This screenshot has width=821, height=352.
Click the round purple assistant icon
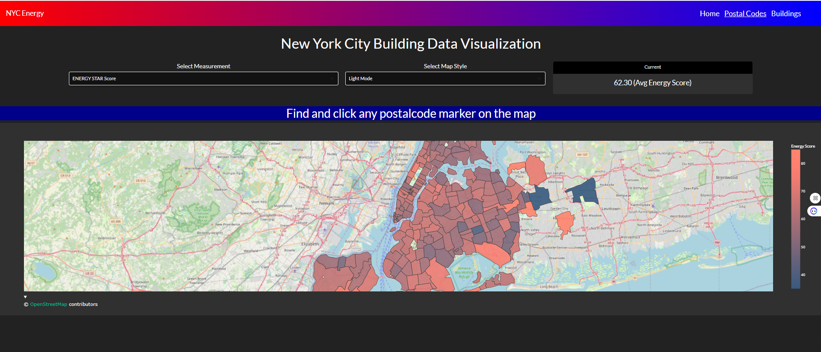tap(814, 211)
